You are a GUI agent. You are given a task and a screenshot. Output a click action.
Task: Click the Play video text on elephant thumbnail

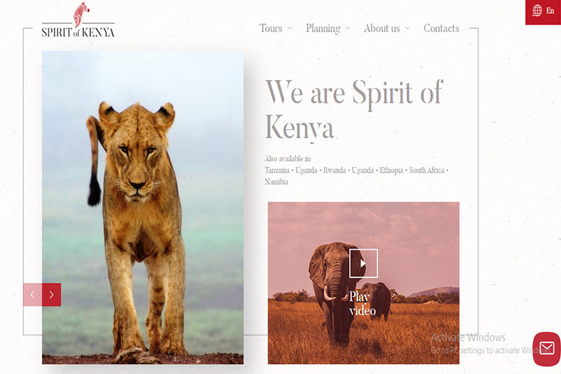tap(362, 304)
